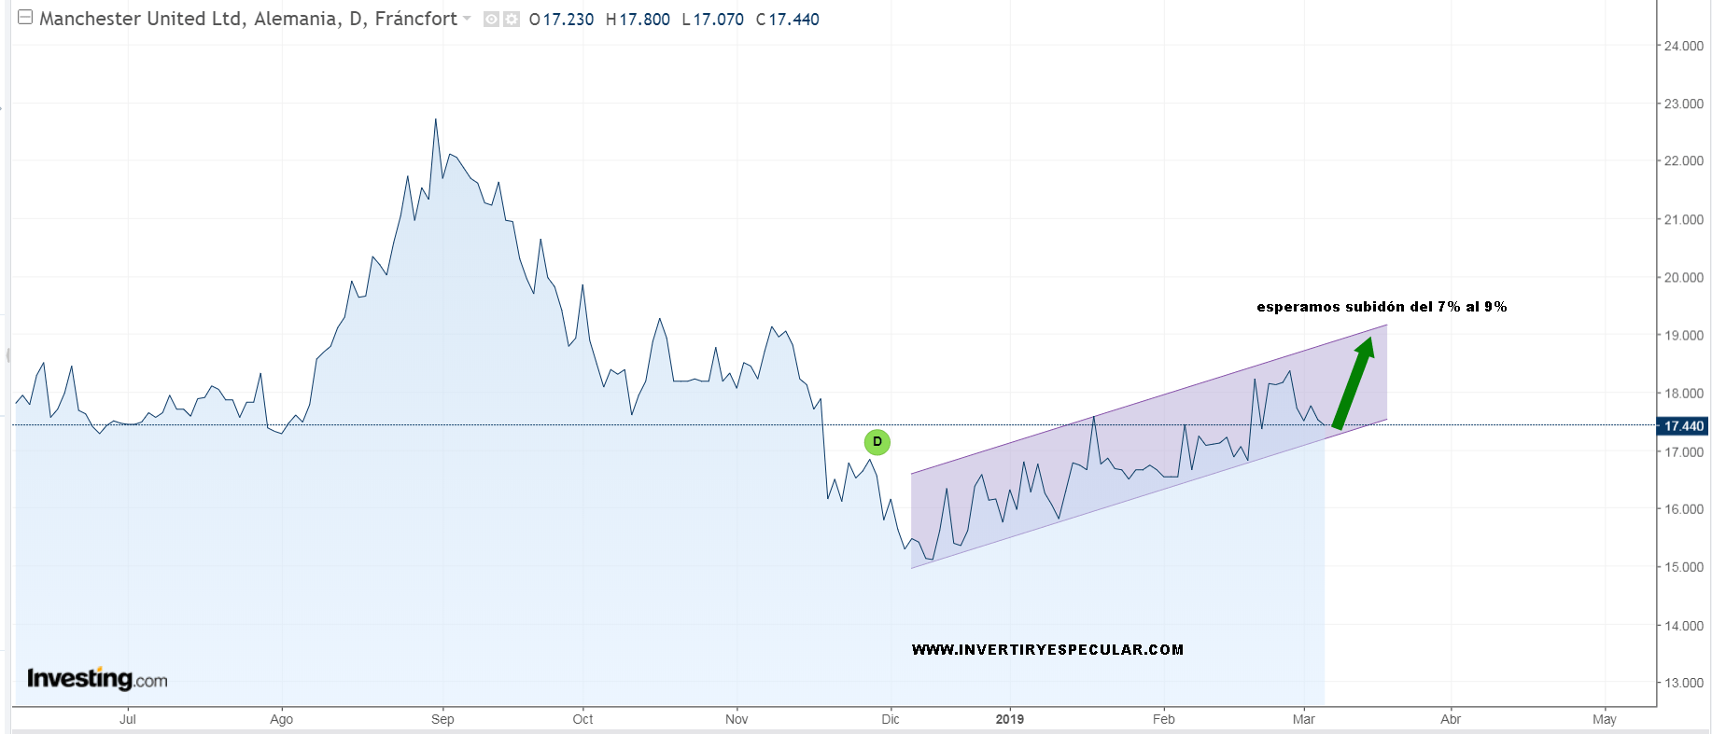Viewport: 1712px width, 734px height.
Task: Click the 13.000 price axis label
Action: click(1683, 683)
